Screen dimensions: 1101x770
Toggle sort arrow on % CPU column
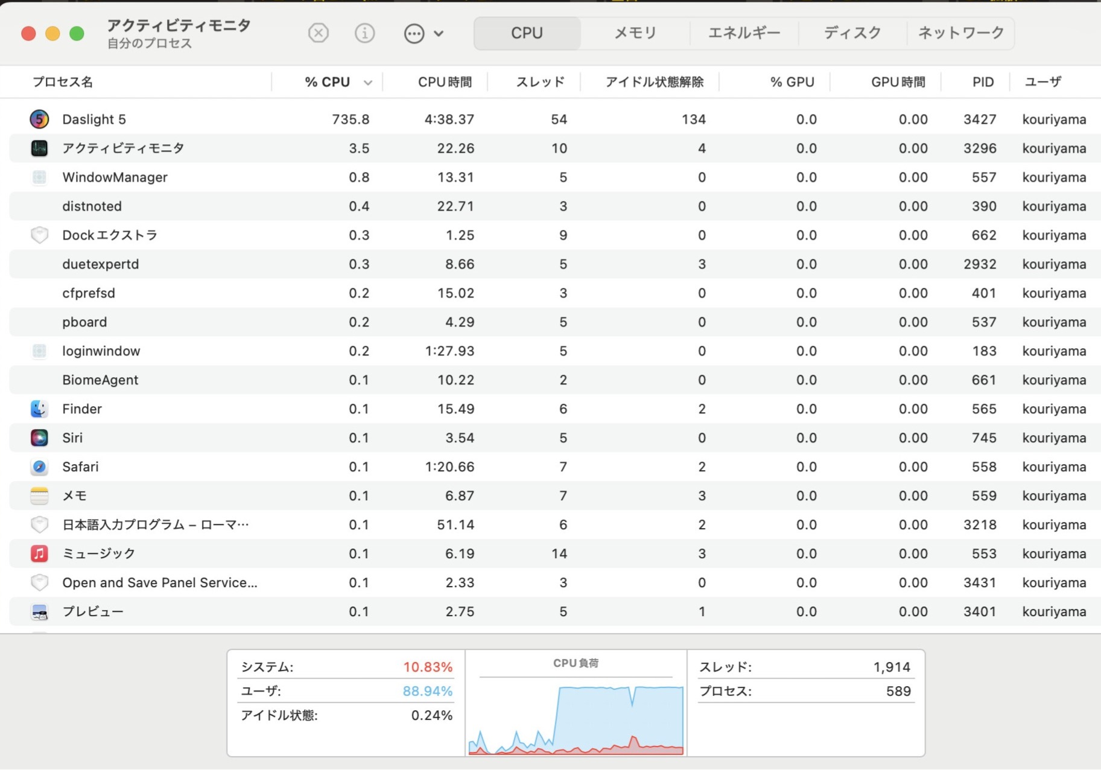click(x=368, y=83)
